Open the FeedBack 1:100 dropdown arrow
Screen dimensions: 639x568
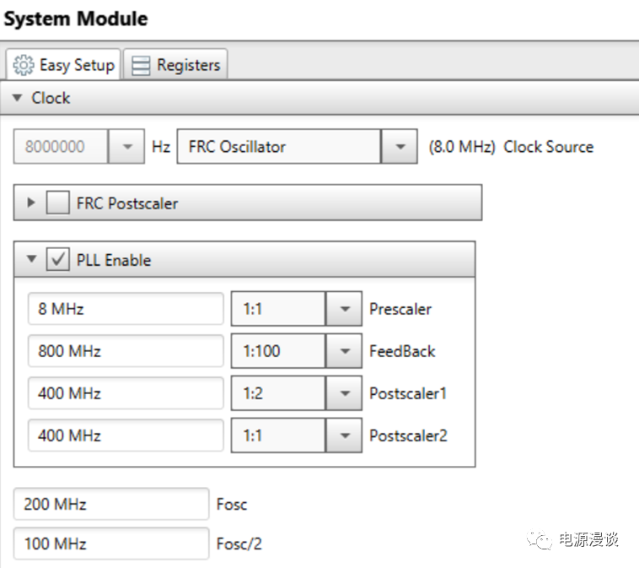pos(344,351)
